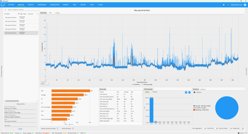
Task: Switch to Variances tab
Action: click(x=203, y=89)
